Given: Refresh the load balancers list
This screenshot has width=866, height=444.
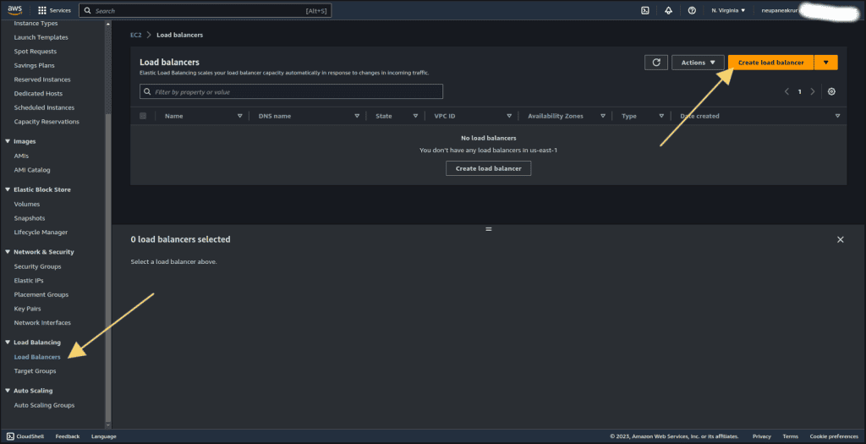Looking at the screenshot, I should coord(656,63).
